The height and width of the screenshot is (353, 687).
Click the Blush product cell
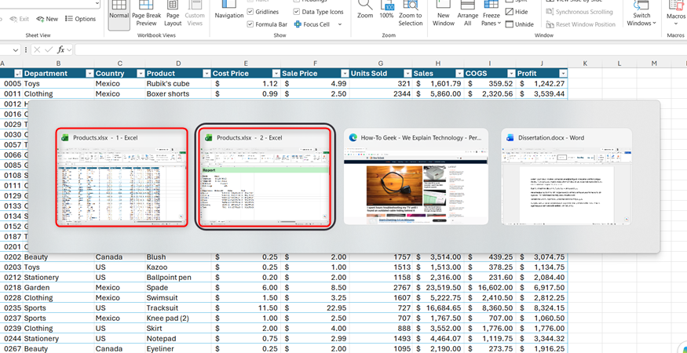point(178,257)
